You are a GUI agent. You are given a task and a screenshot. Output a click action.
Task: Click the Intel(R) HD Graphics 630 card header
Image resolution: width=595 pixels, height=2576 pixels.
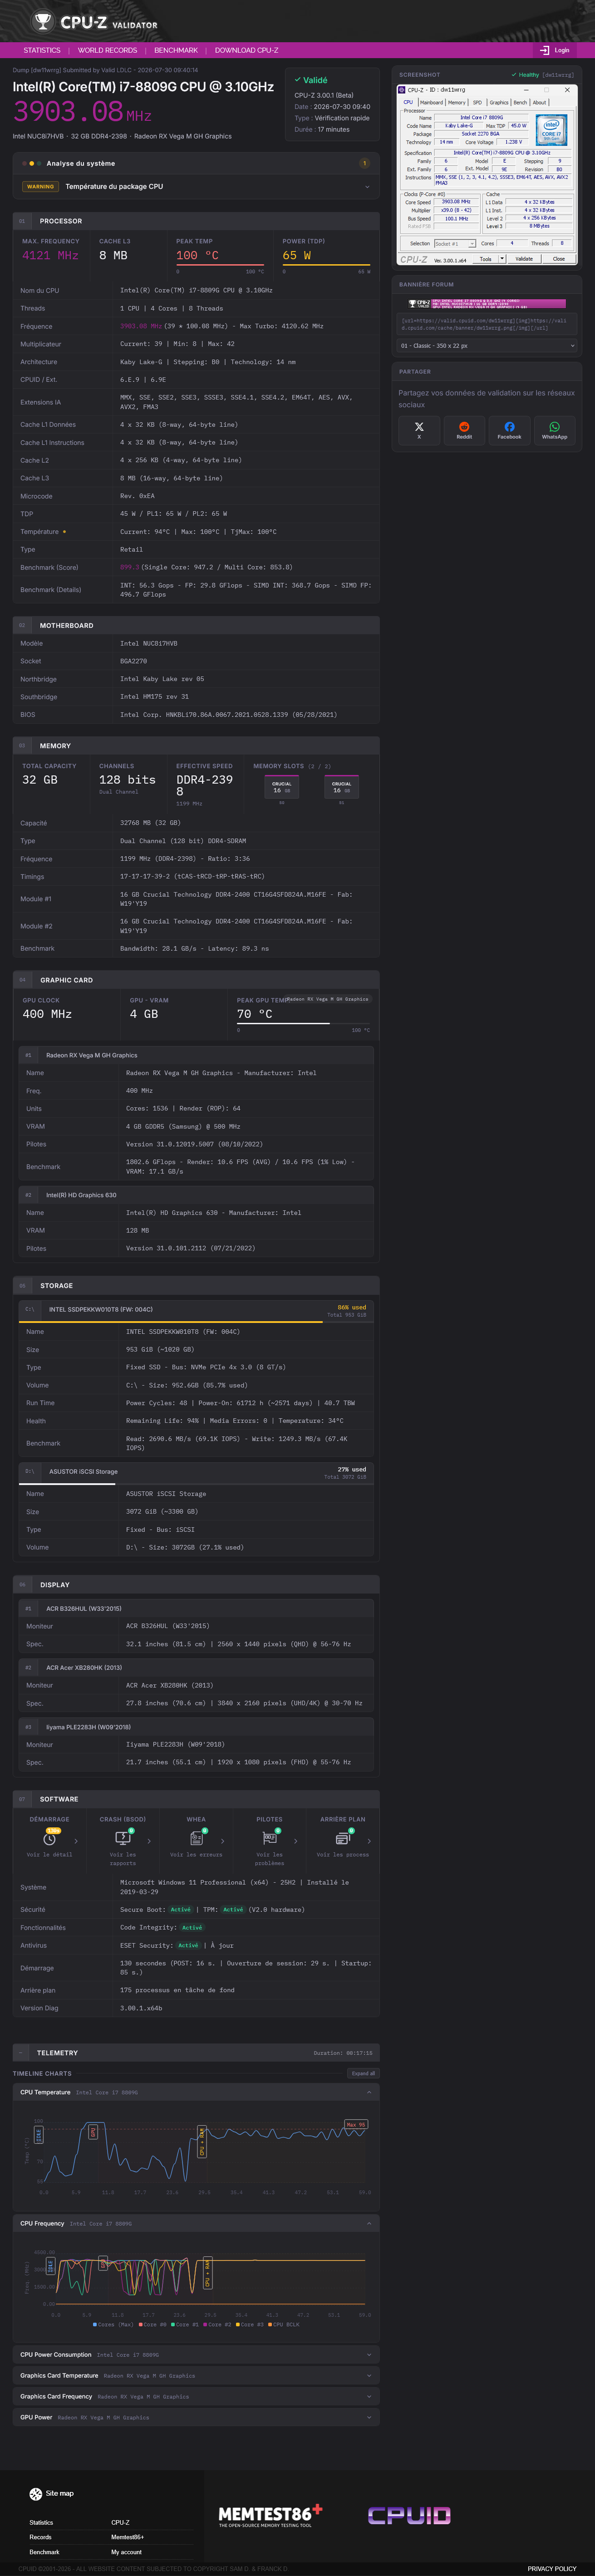click(x=196, y=1195)
